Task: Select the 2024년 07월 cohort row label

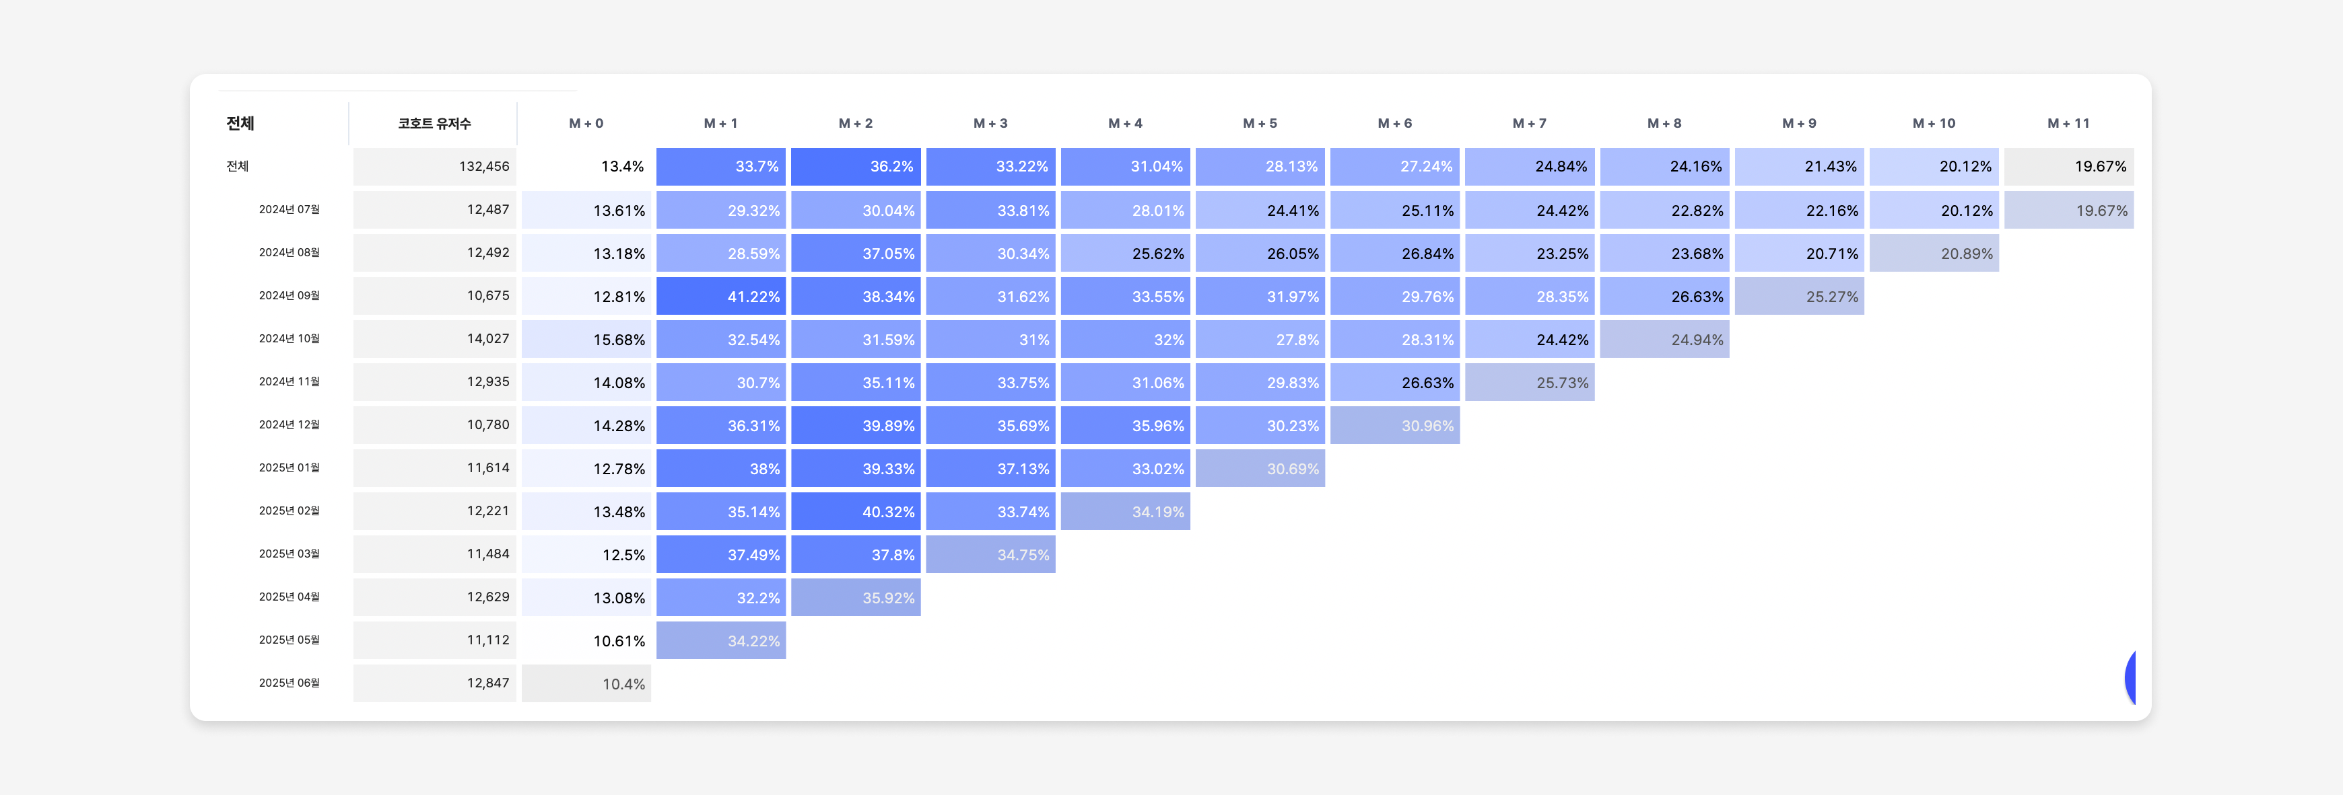Action: (288, 210)
